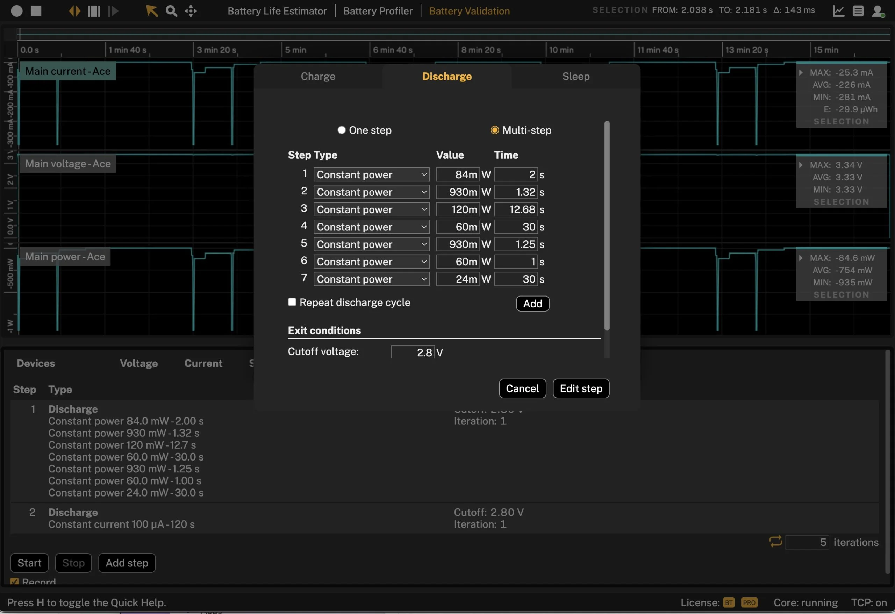Open the Step 3 Constant power dropdown

371,209
